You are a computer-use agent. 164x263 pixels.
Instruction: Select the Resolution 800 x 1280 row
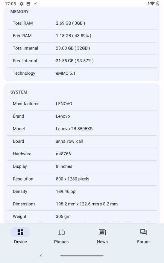click(x=82, y=179)
